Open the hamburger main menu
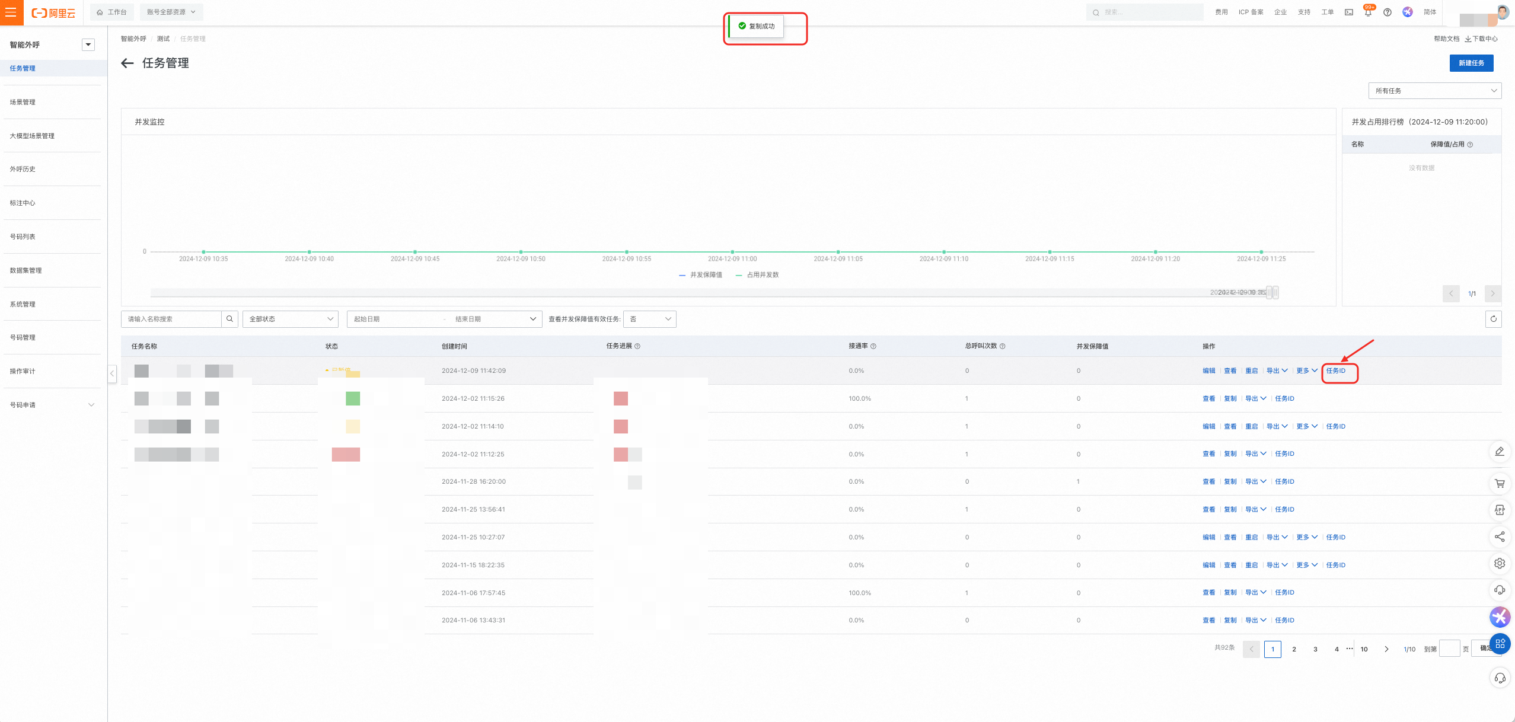 pos(11,12)
